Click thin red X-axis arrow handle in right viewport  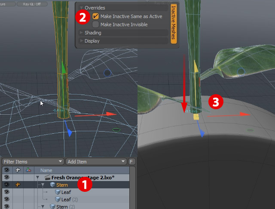[245, 114]
